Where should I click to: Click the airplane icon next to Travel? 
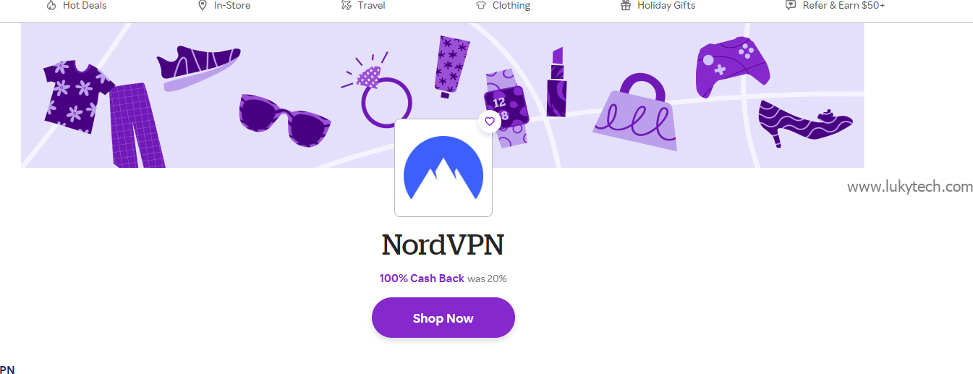pos(347,5)
